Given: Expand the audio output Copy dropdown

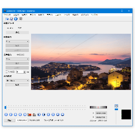Looking at the screenshot, I should pos(17,59).
